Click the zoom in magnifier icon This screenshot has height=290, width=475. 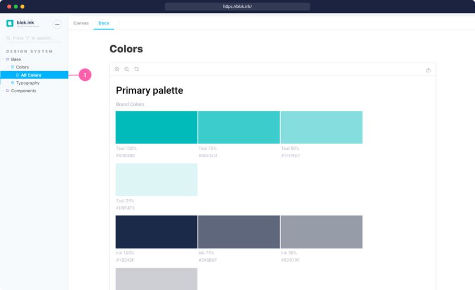(x=117, y=70)
